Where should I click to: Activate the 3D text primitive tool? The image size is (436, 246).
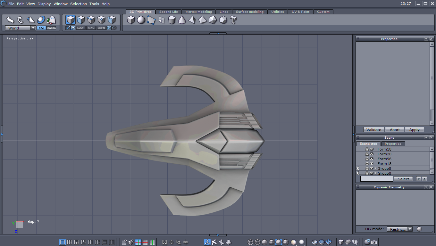pyautogui.click(x=233, y=20)
